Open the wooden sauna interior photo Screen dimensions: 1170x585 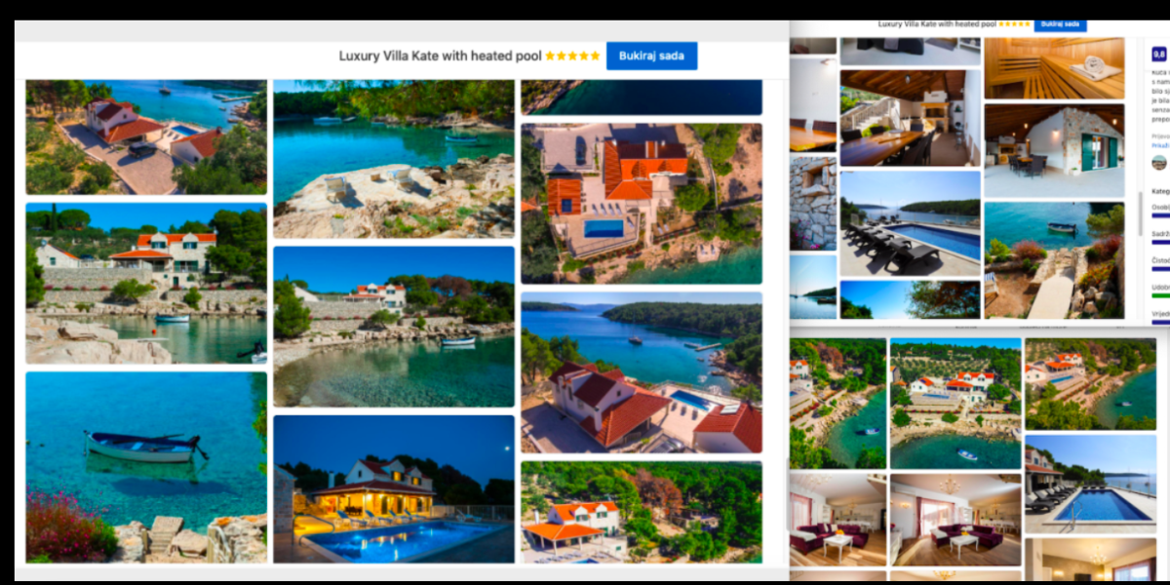(x=1053, y=68)
